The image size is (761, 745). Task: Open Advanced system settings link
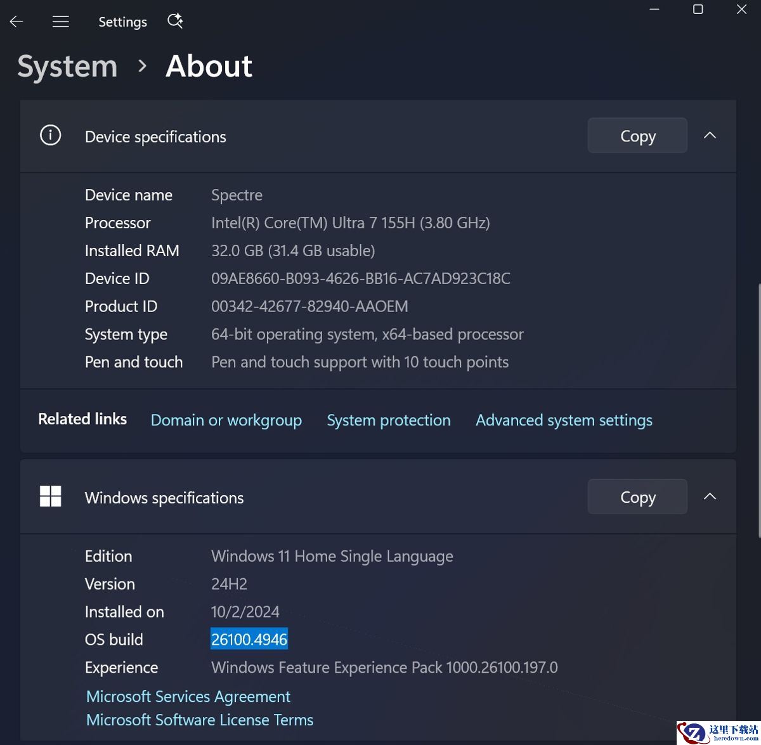click(564, 420)
